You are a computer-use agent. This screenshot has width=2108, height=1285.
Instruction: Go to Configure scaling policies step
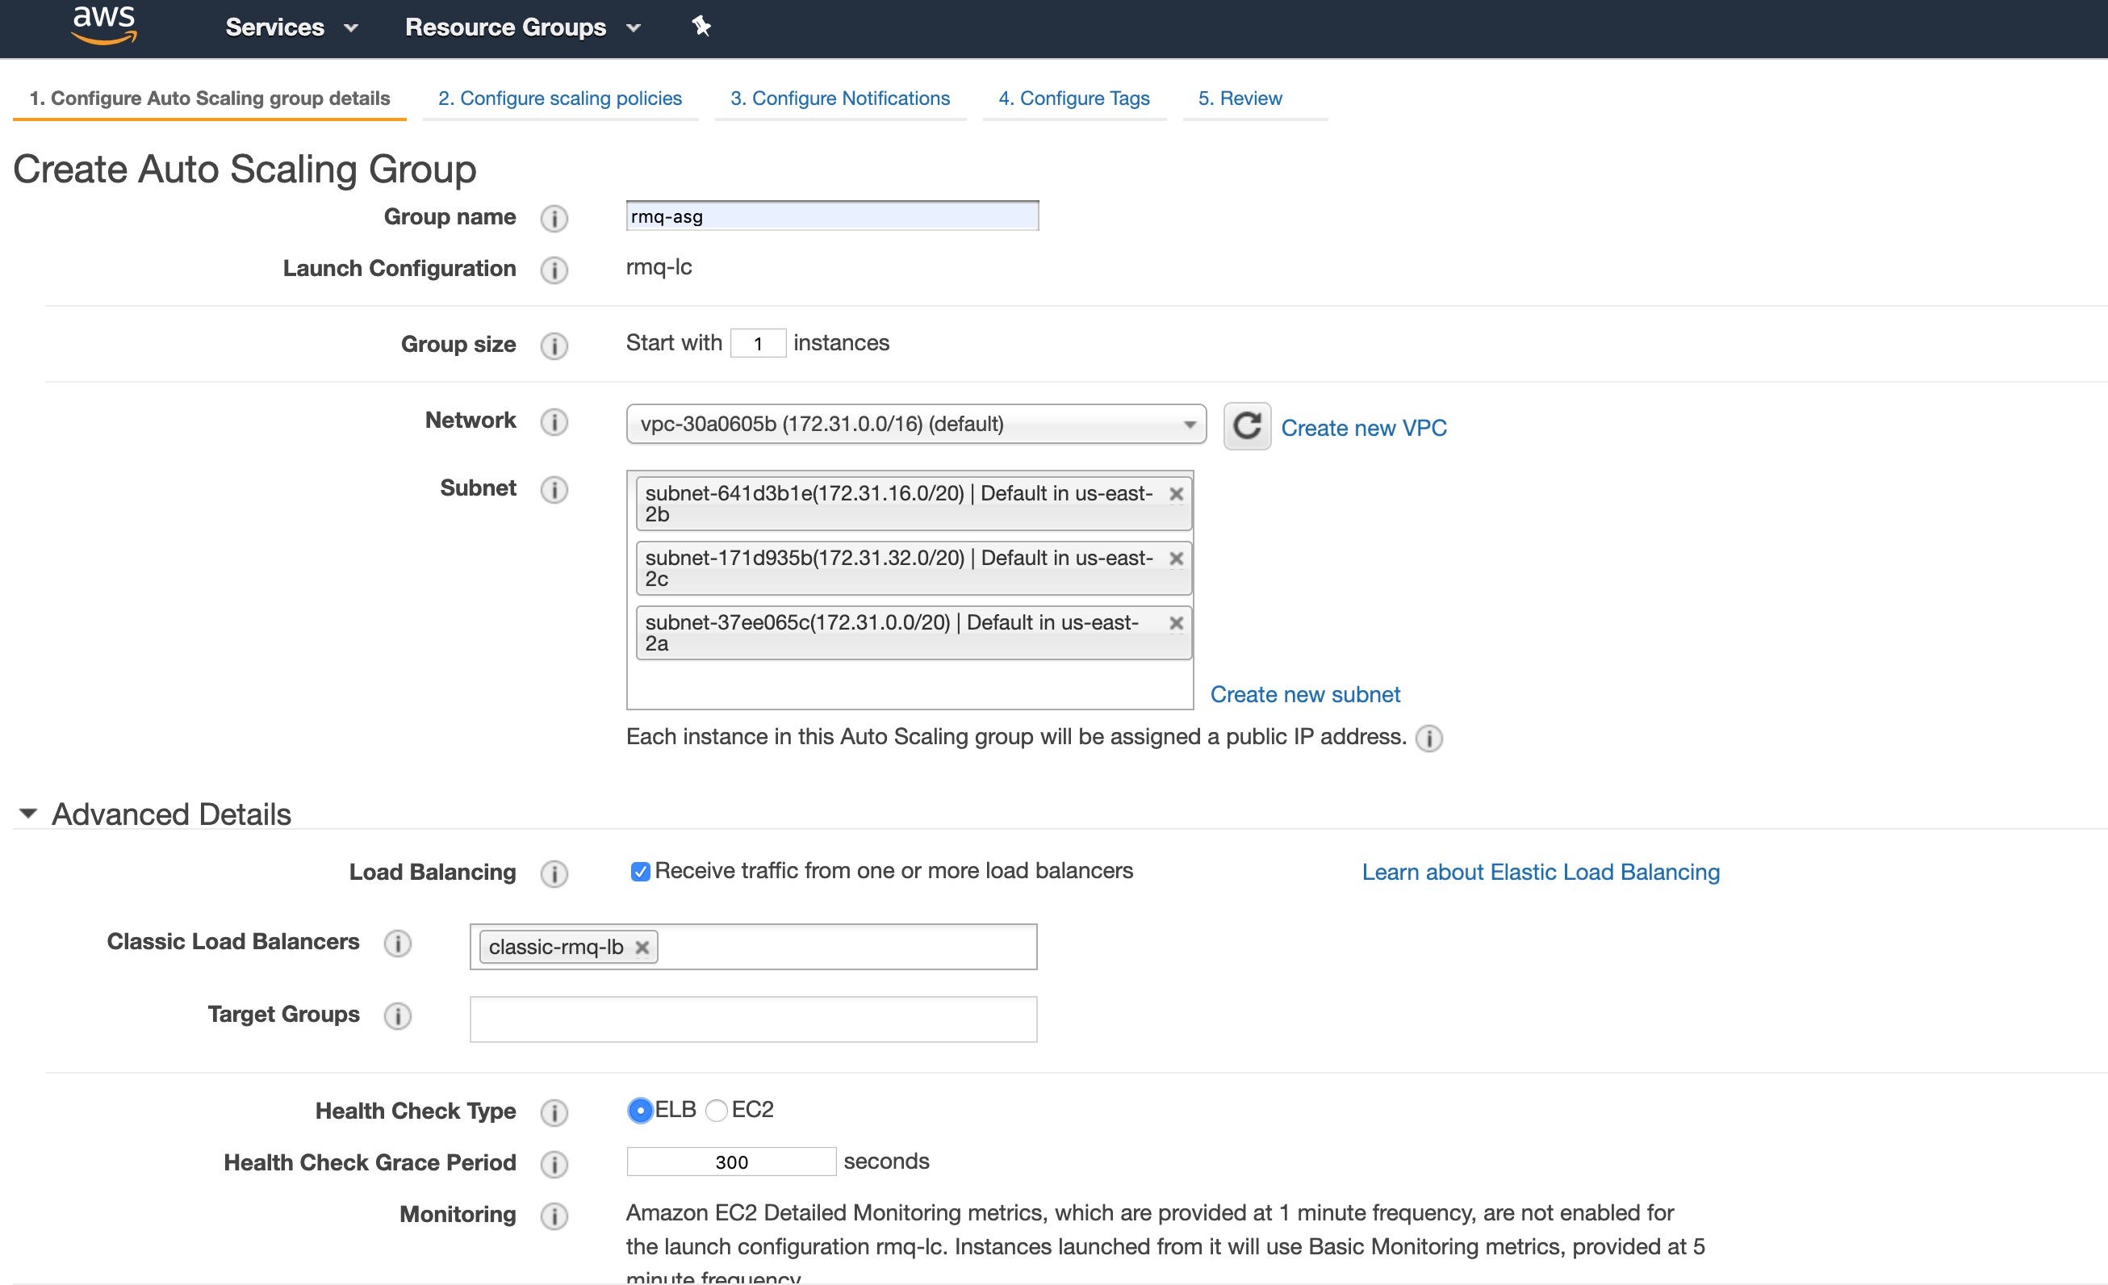click(x=560, y=98)
